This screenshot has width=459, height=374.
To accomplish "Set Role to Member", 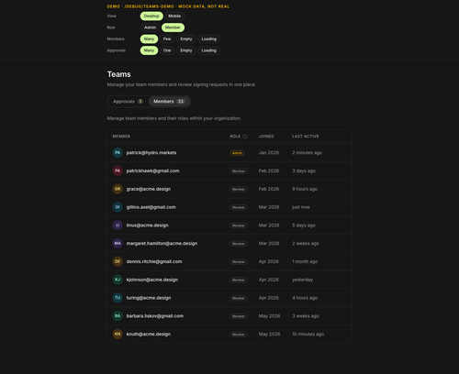I will 173,27.
